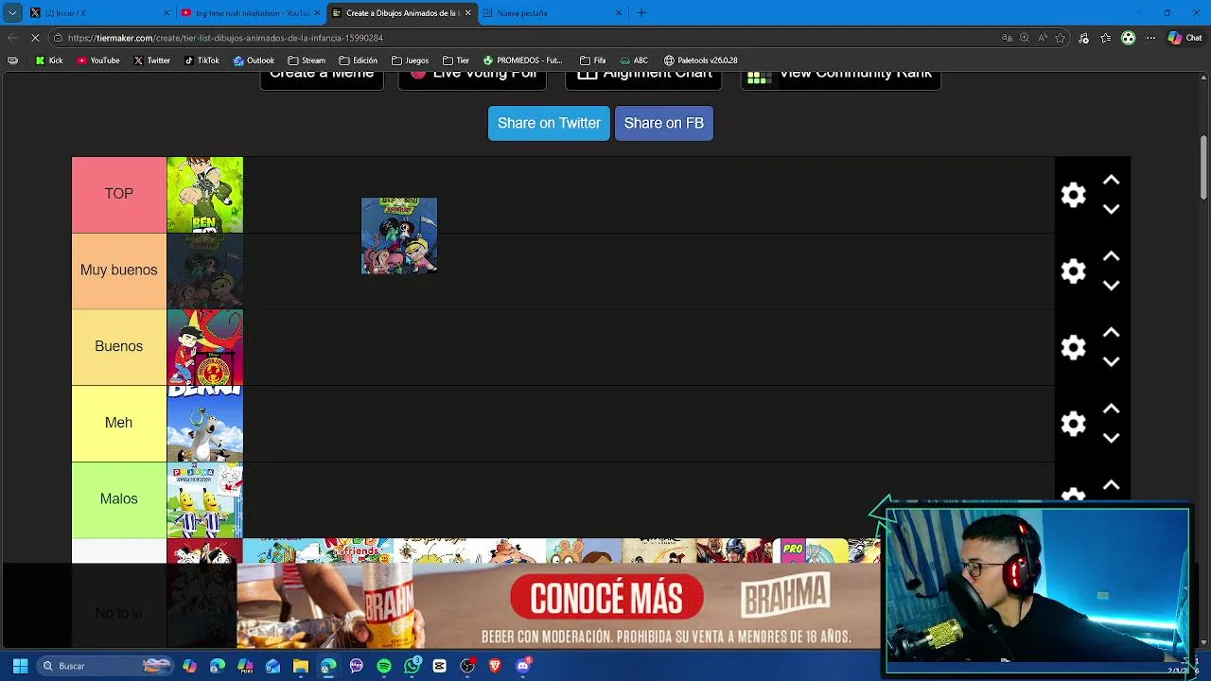Open the Windows Start menu

[20, 666]
